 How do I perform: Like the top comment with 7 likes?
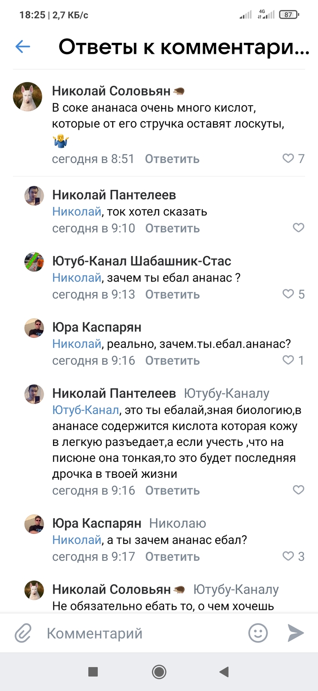pos(288,159)
